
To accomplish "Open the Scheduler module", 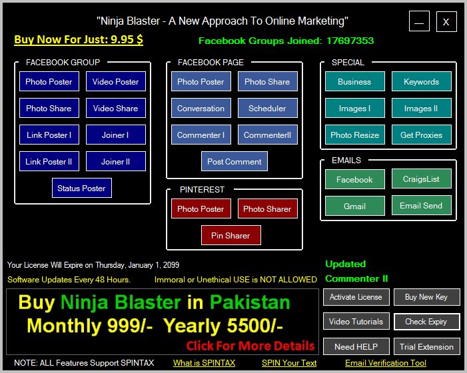I will pyautogui.click(x=268, y=108).
